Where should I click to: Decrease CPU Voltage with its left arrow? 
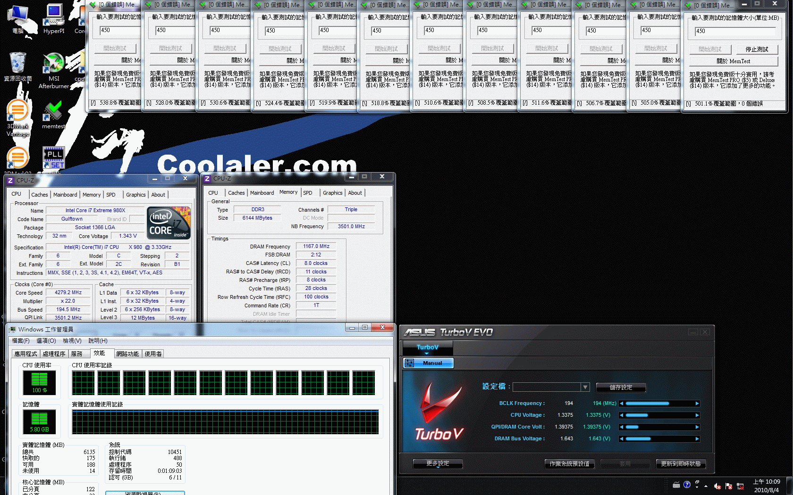pyautogui.click(x=622, y=415)
